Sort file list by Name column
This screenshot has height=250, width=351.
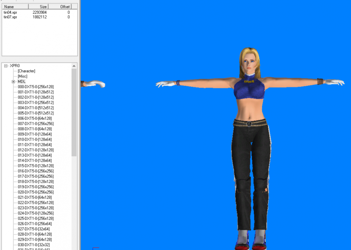(x=15, y=6)
